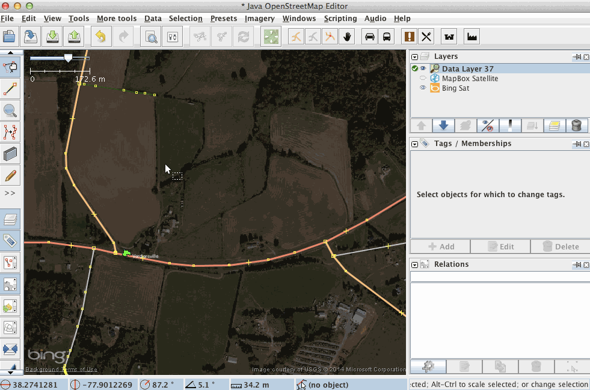Click the Add button in Tags panel
This screenshot has height=390, width=590.
pyautogui.click(x=439, y=246)
